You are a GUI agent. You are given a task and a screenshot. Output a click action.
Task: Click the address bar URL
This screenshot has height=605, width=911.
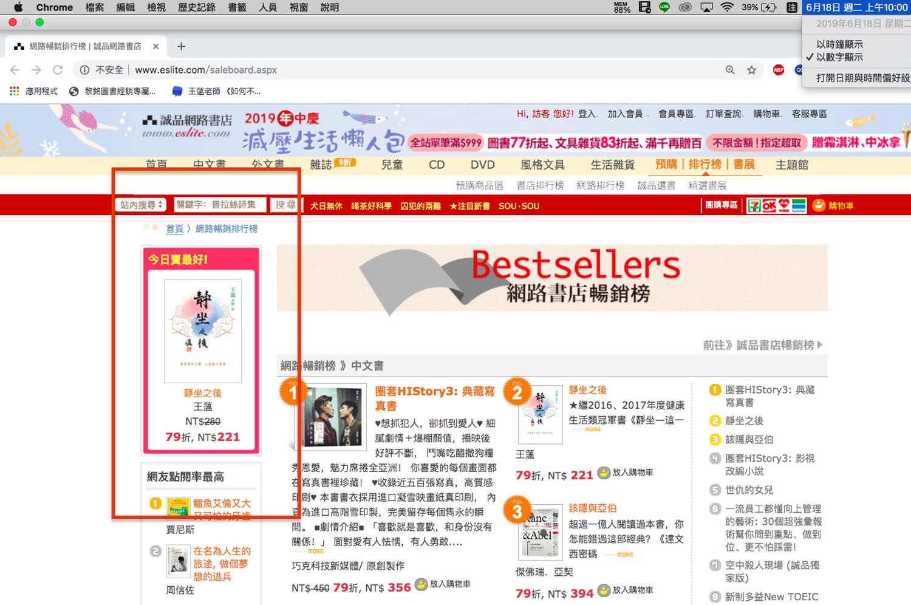pos(206,70)
